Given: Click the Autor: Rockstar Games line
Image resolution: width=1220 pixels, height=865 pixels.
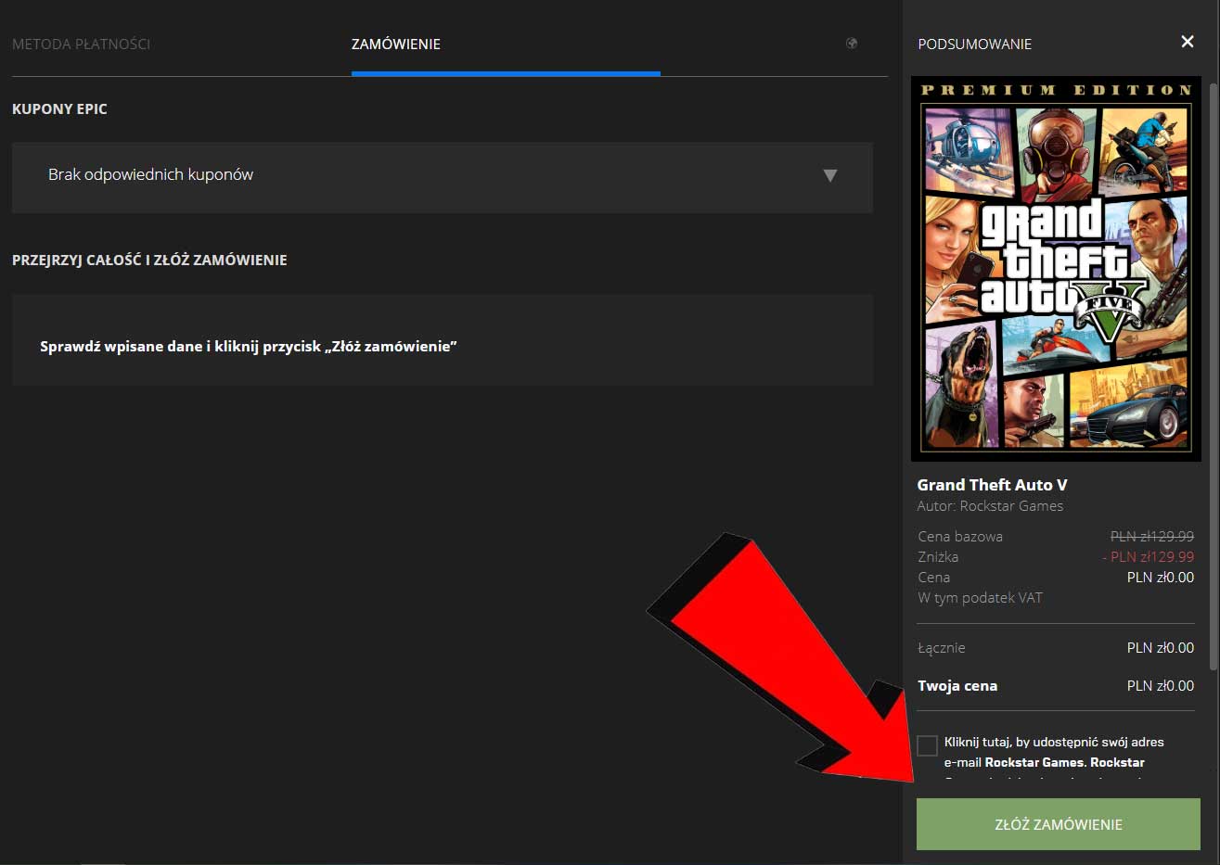Looking at the screenshot, I should pyautogui.click(x=990, y=506).
